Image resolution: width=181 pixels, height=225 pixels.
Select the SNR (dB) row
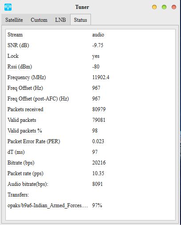click(90, 45)
